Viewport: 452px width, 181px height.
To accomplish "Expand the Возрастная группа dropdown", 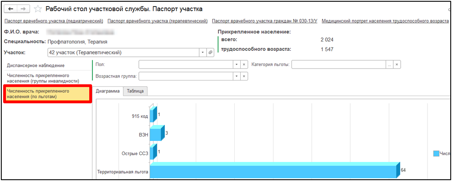I will [236, 76].
